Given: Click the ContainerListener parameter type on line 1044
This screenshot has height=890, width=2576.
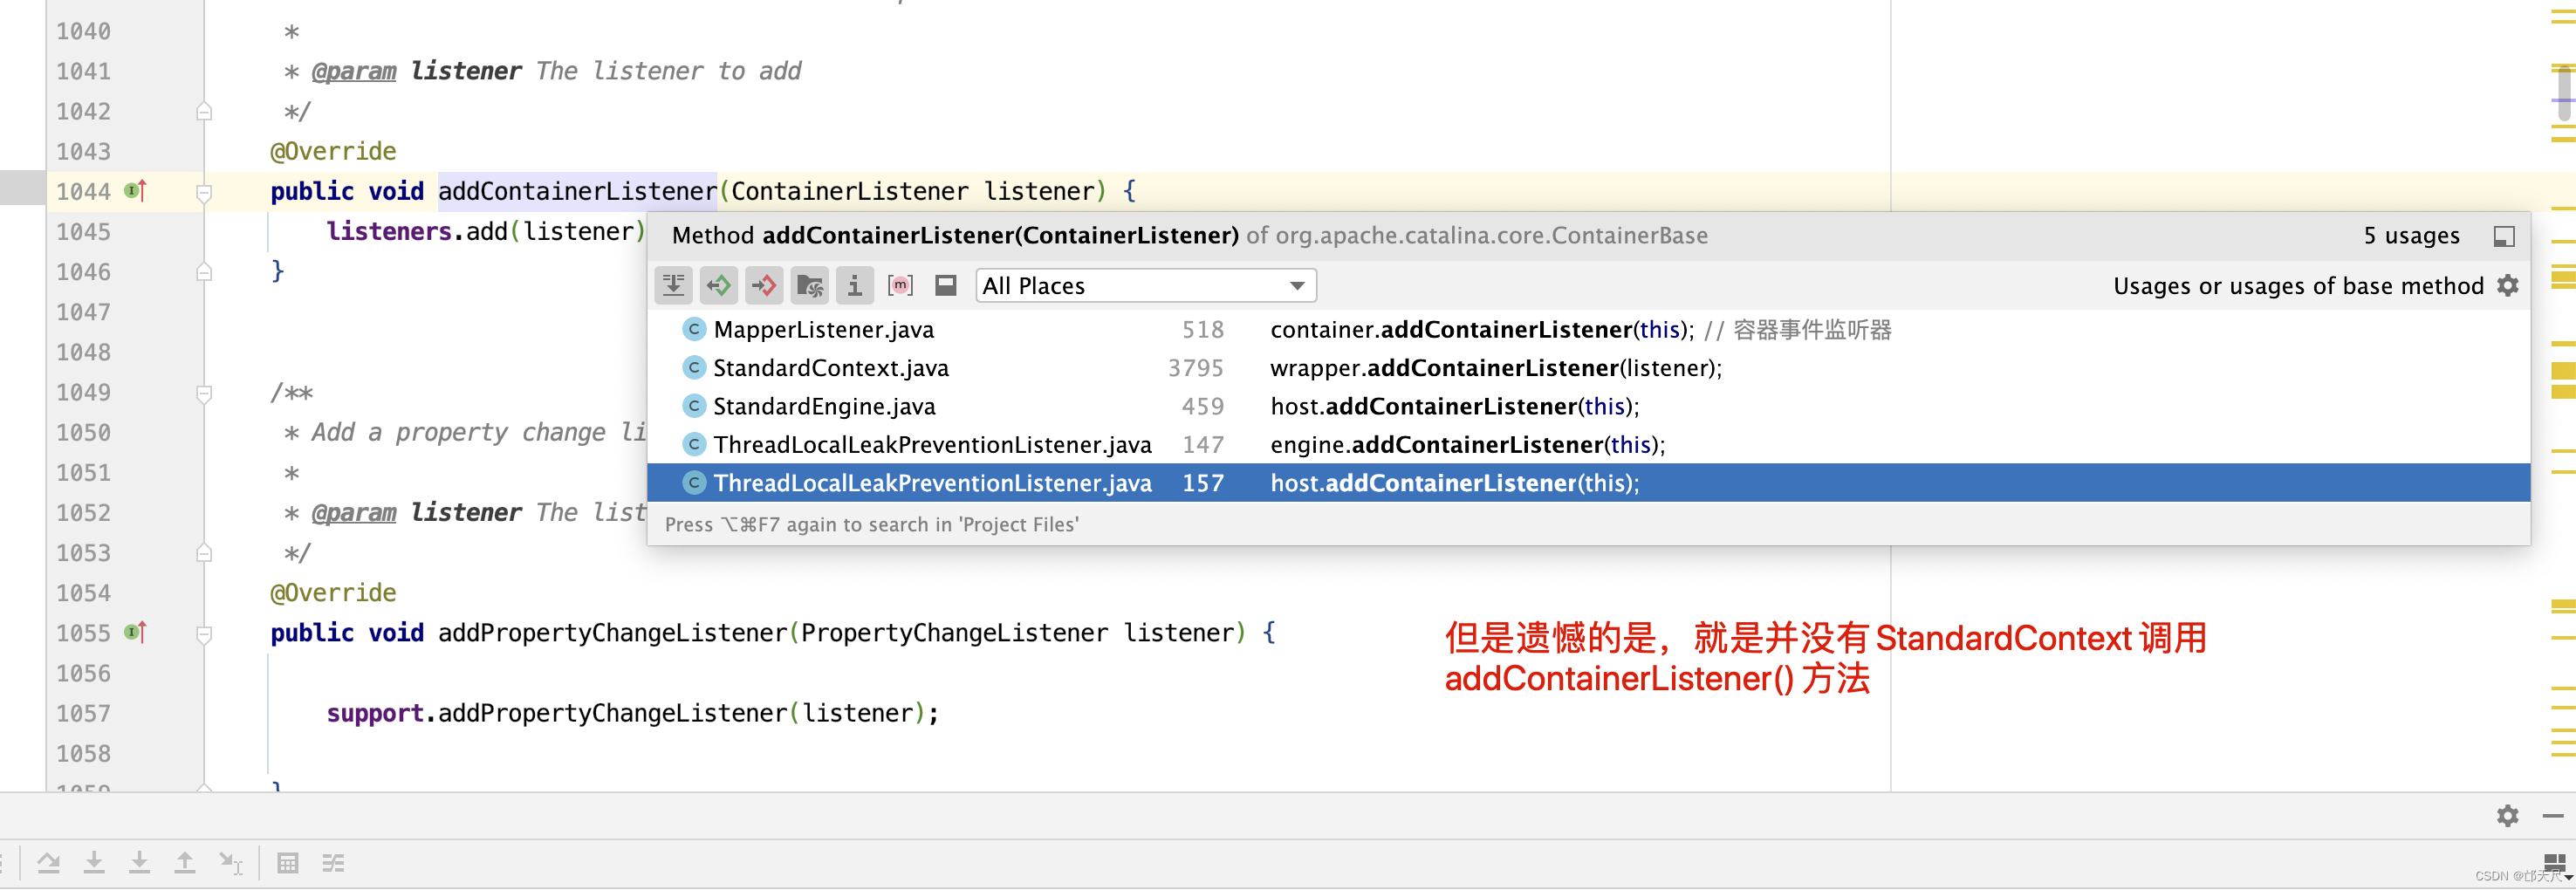Looking at the screenshot, I should 849,192.
